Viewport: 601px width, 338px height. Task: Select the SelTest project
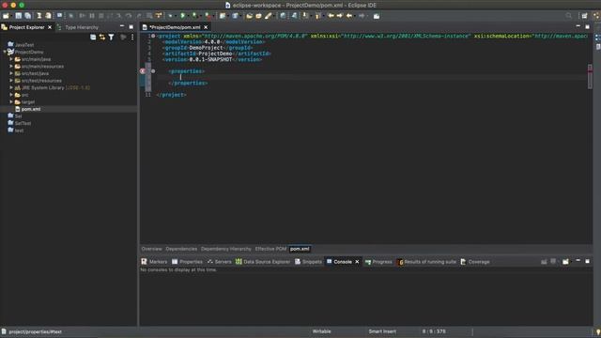23,123
